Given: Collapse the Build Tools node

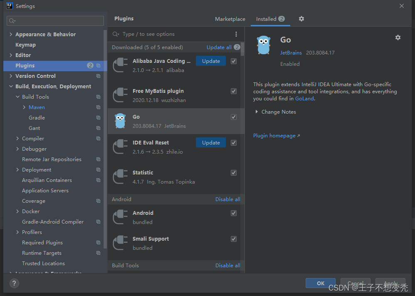Looking at the screenshot, I should (17, 97).
